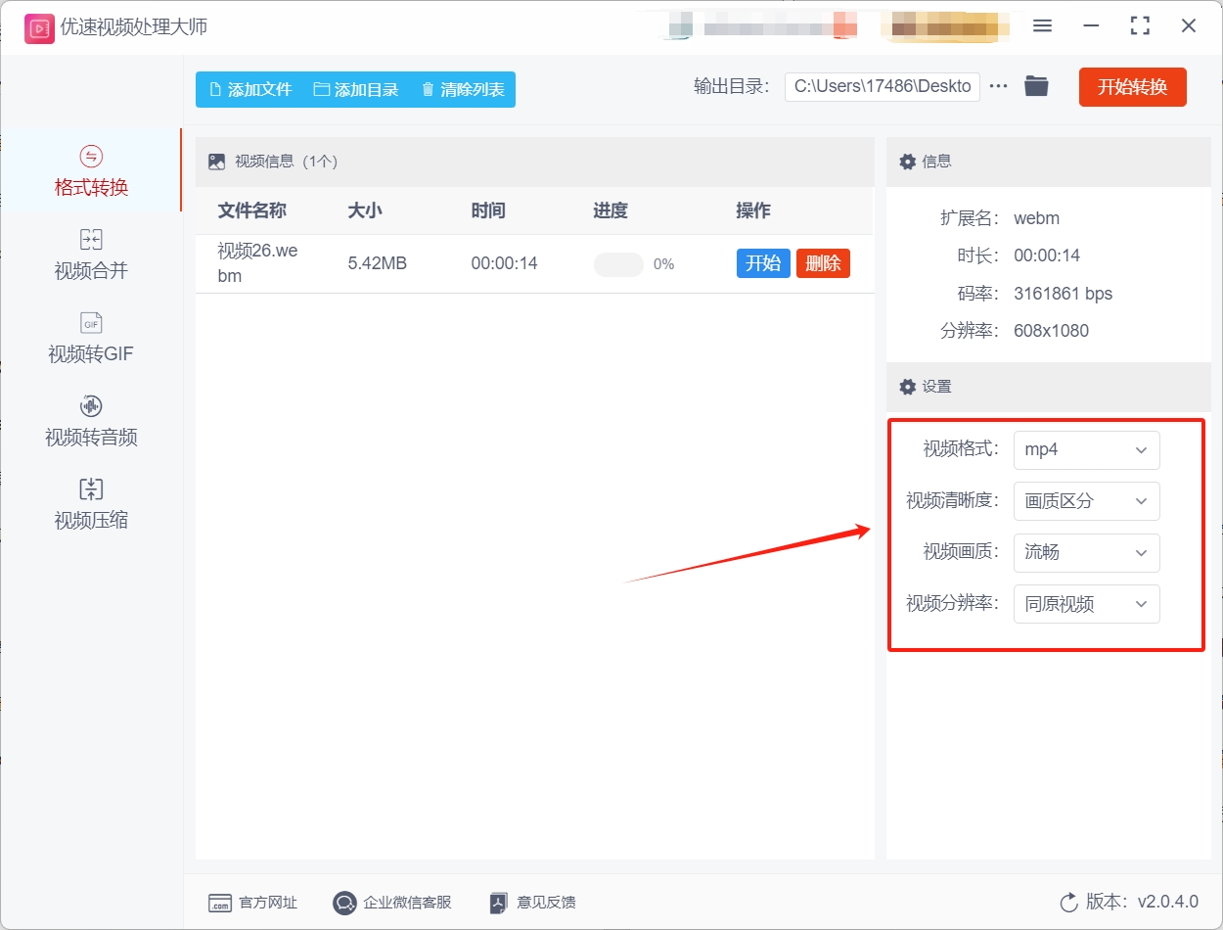Go to 视频压缩 sidebar tab

coord(91,505)
